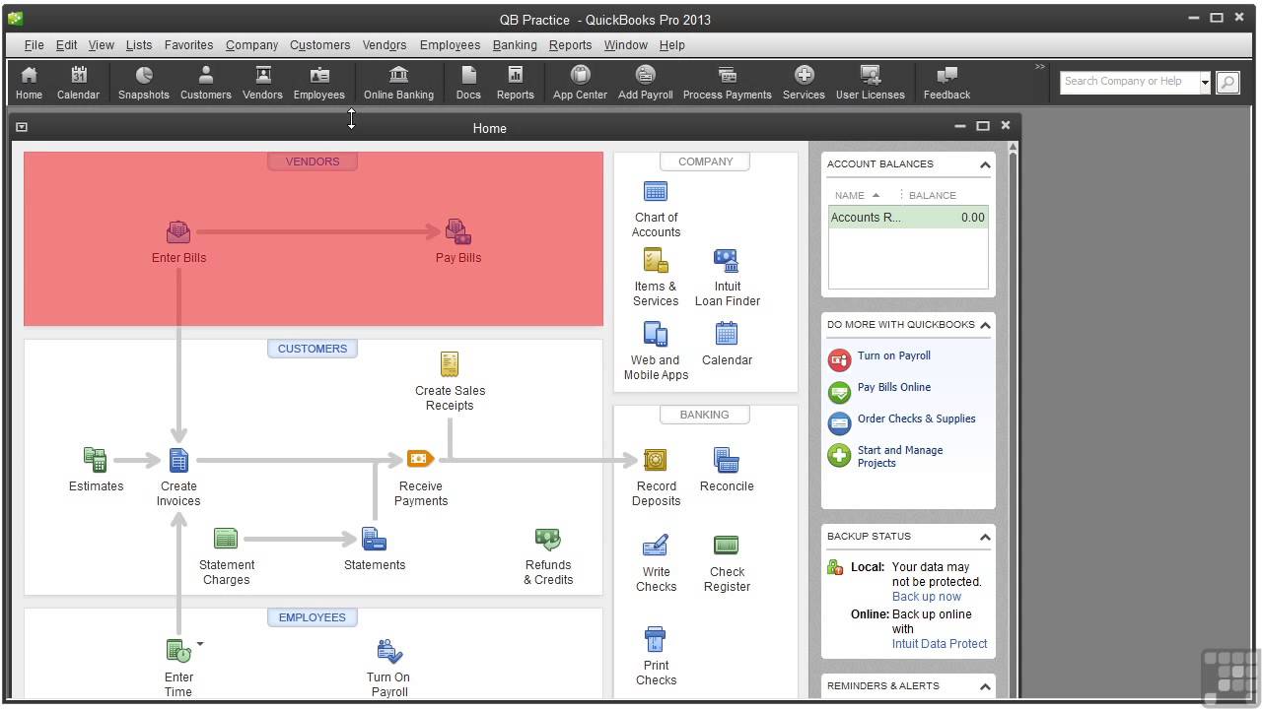Open Docs from the icon bar
The image size is (1262, 709).
click(x=468, y=83)
